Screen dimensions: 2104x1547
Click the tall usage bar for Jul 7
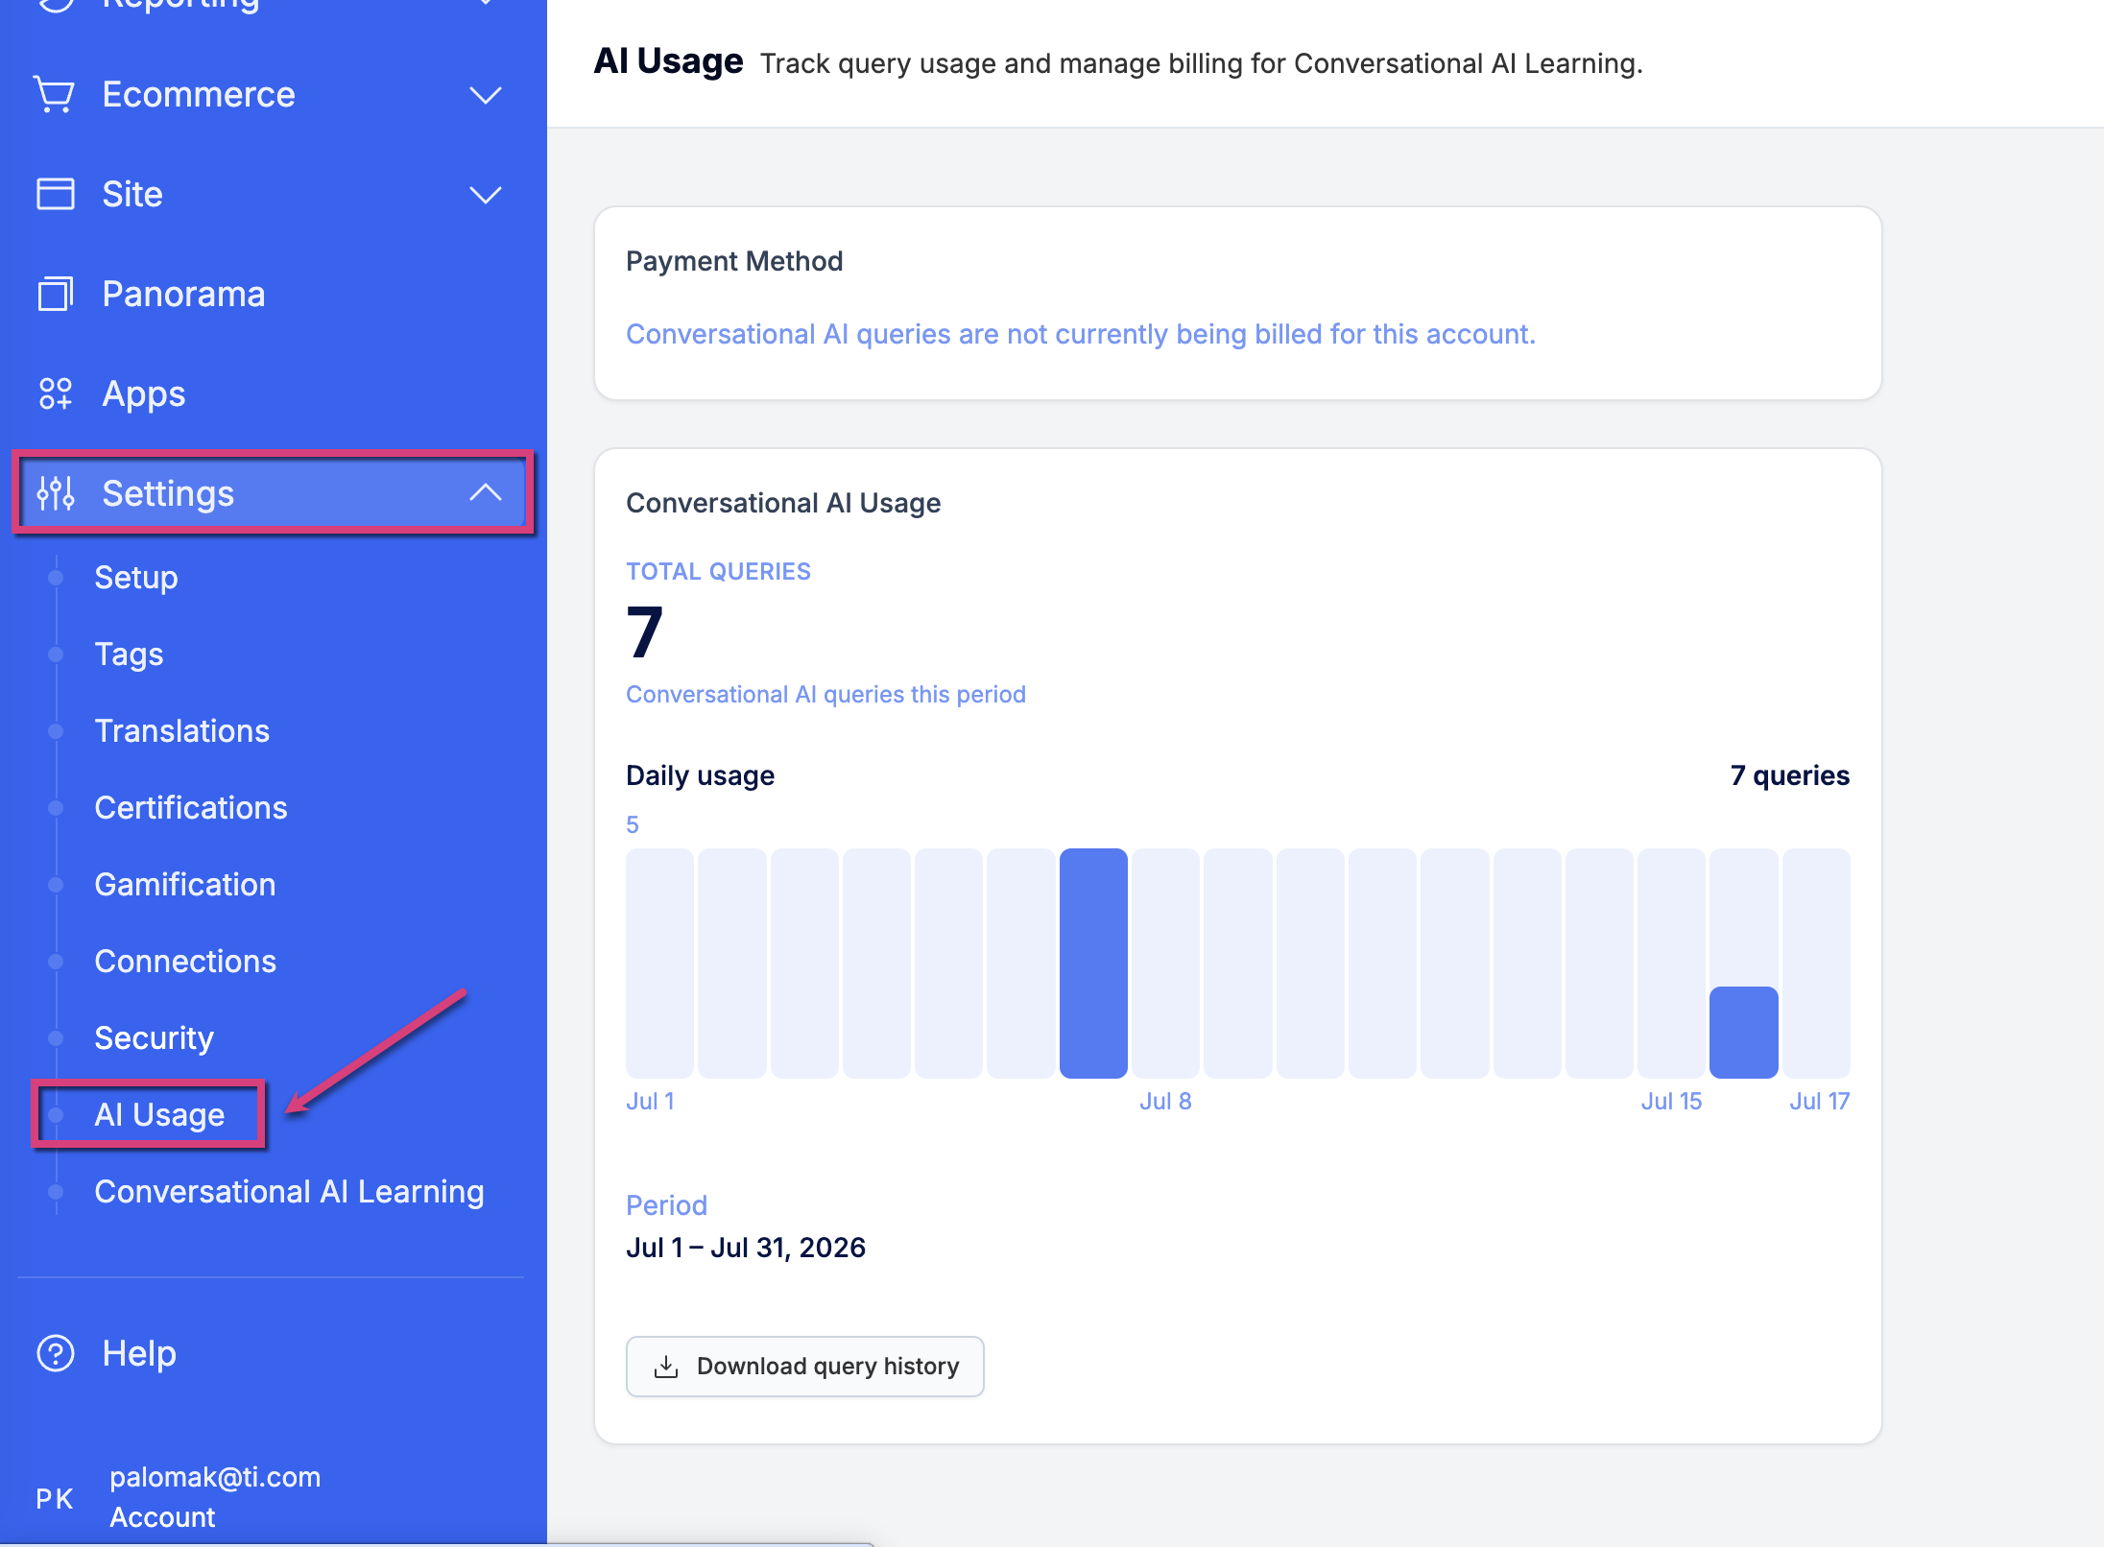click(1093, 963)
